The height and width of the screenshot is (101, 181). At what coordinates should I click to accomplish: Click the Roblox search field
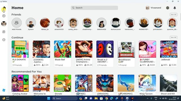(x=94, y=8)
